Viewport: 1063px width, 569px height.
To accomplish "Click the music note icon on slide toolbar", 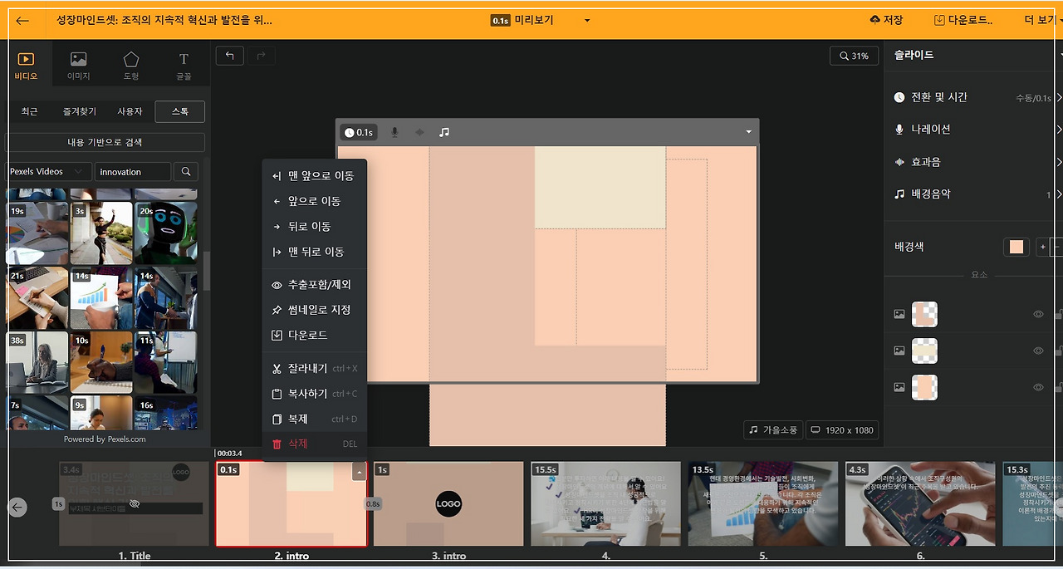I will [444, 132].
